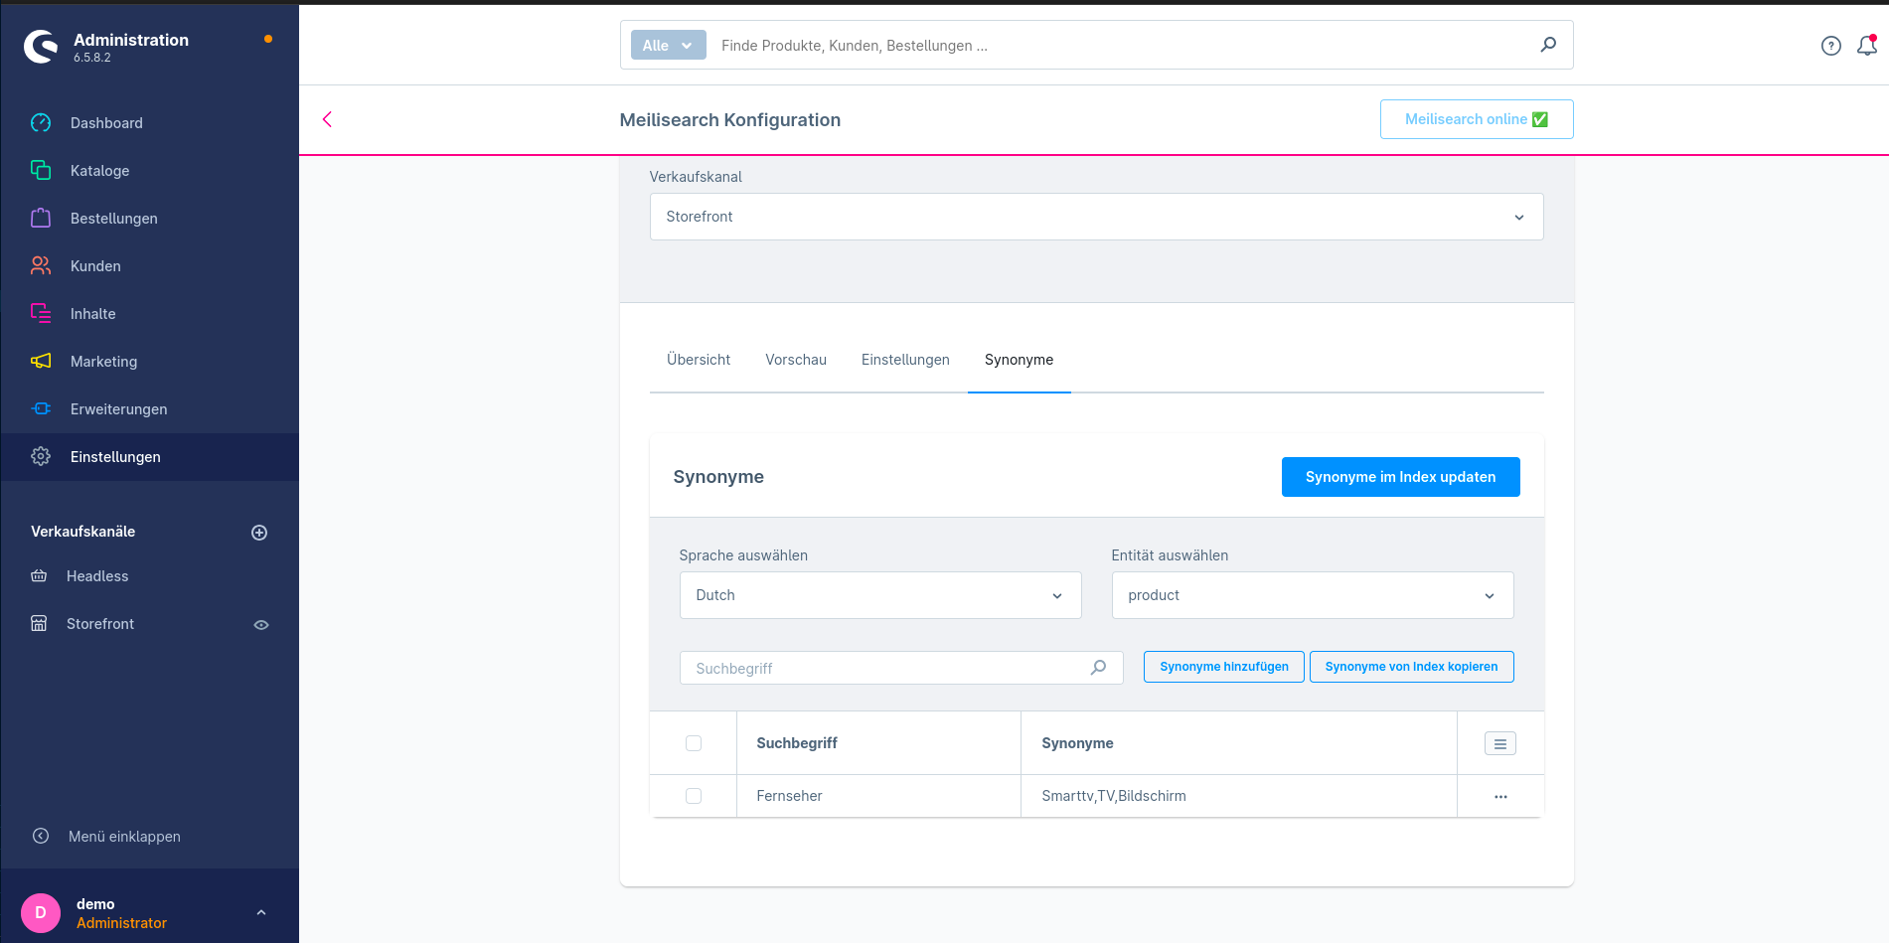Click the Kunden people icon
The width and height of the screenshot is (1889, 943).
pos(41,266)
